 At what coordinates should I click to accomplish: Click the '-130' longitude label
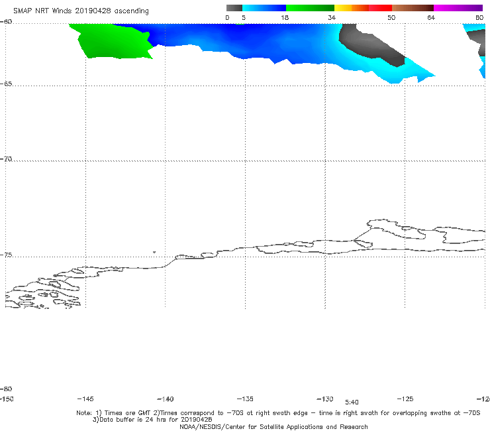[325, 399]
